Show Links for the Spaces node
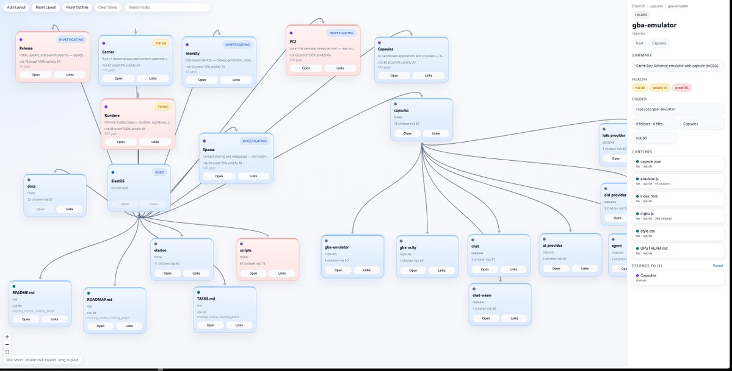The width and height of the screenshot is (732, 371). (x=253, y=176)
